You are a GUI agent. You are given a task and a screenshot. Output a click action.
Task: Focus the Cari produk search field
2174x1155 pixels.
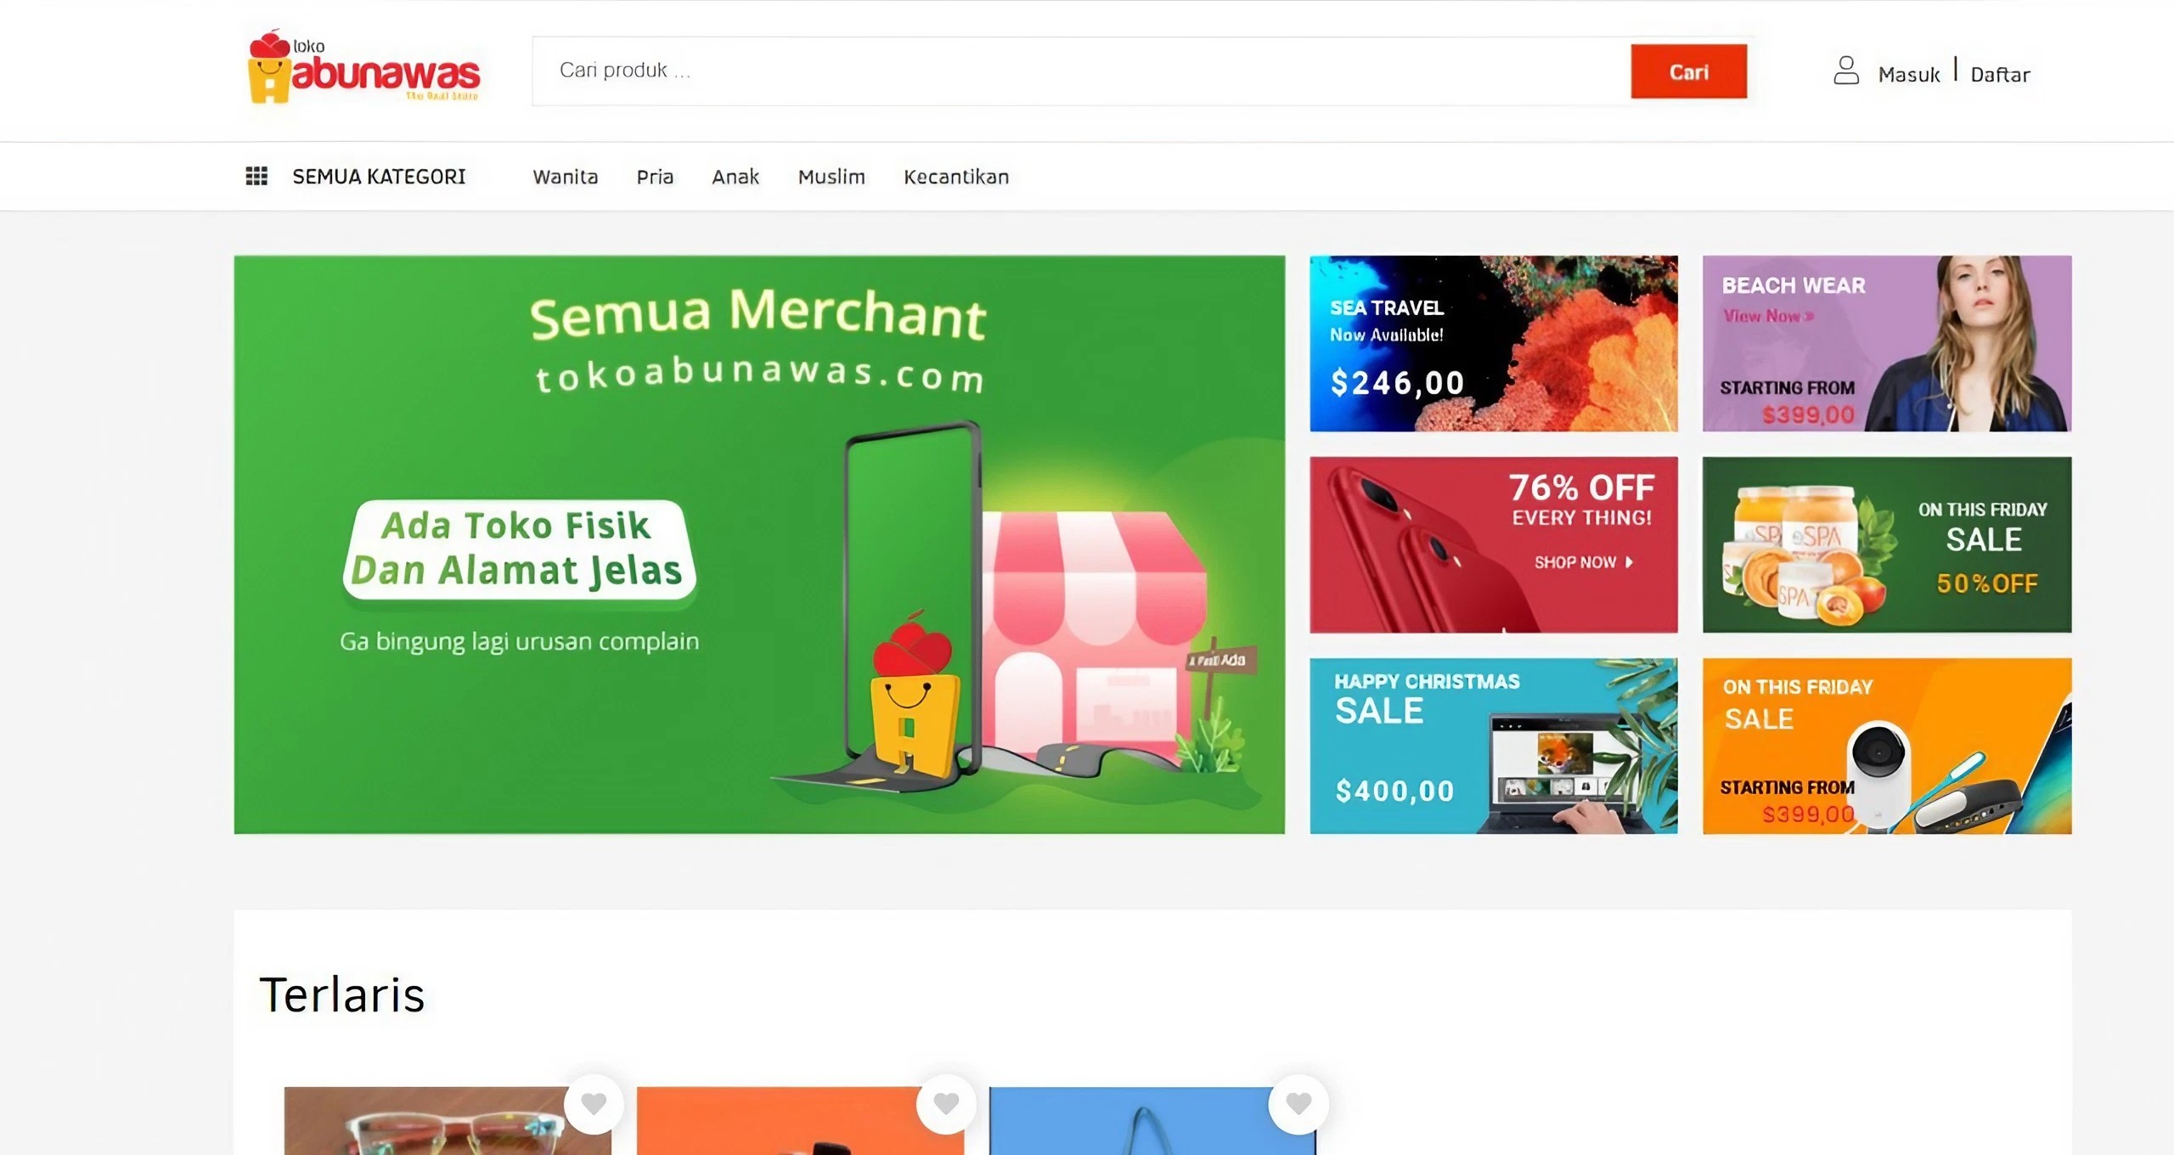pos(1081,71)
